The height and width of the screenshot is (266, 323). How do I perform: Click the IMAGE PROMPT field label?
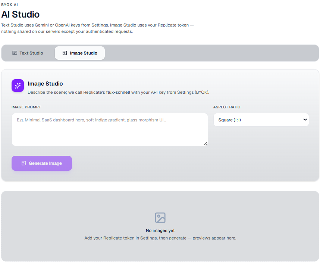click(x=26, y=107)
